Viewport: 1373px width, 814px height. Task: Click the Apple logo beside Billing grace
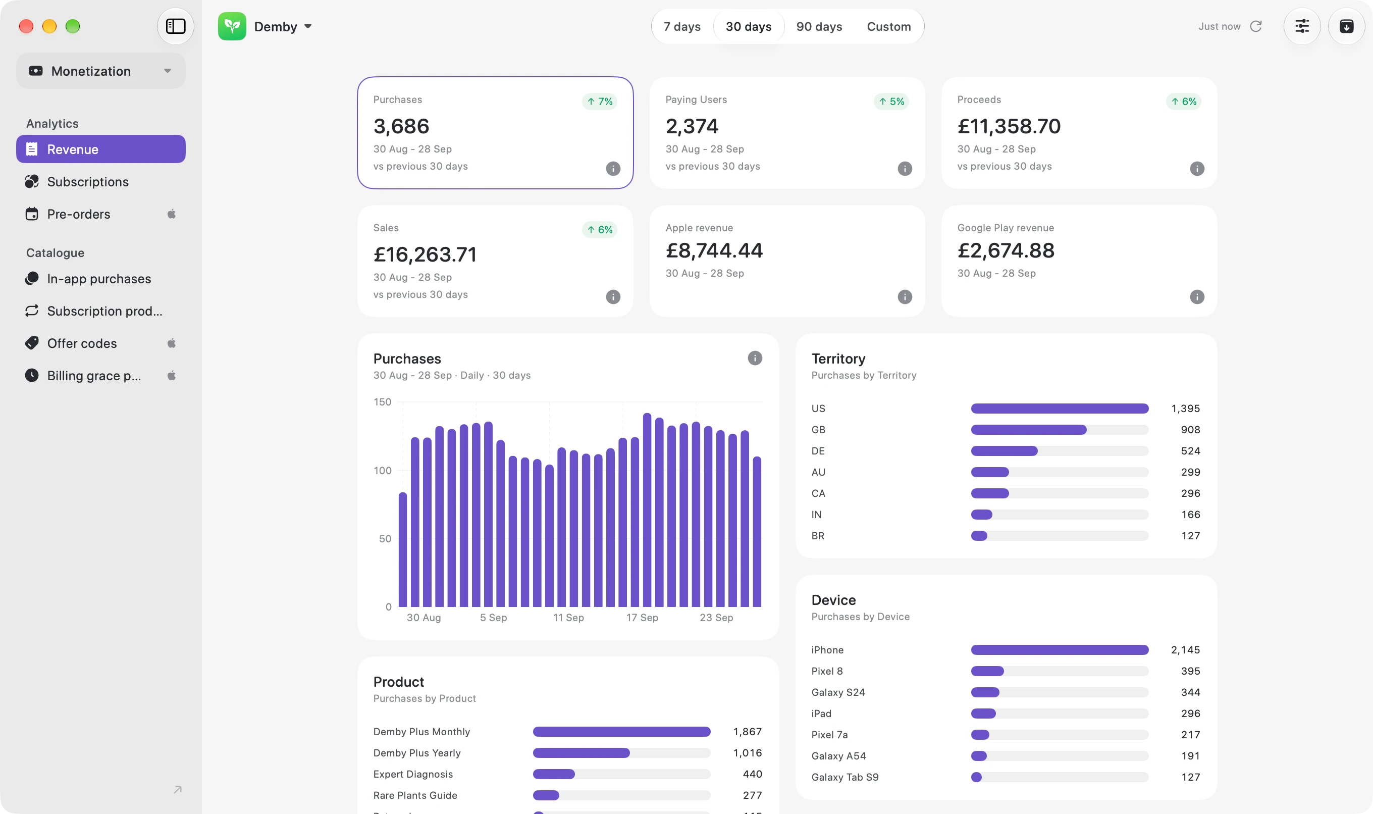point(171,376)
